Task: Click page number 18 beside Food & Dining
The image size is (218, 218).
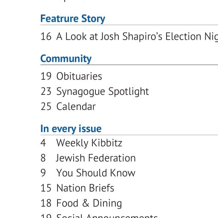Action: pos(46,203)
